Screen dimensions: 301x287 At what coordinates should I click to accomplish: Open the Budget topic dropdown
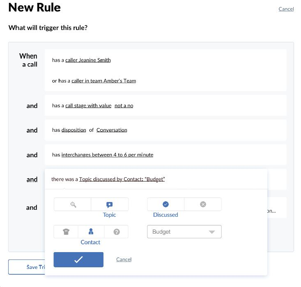pos(184,232)
